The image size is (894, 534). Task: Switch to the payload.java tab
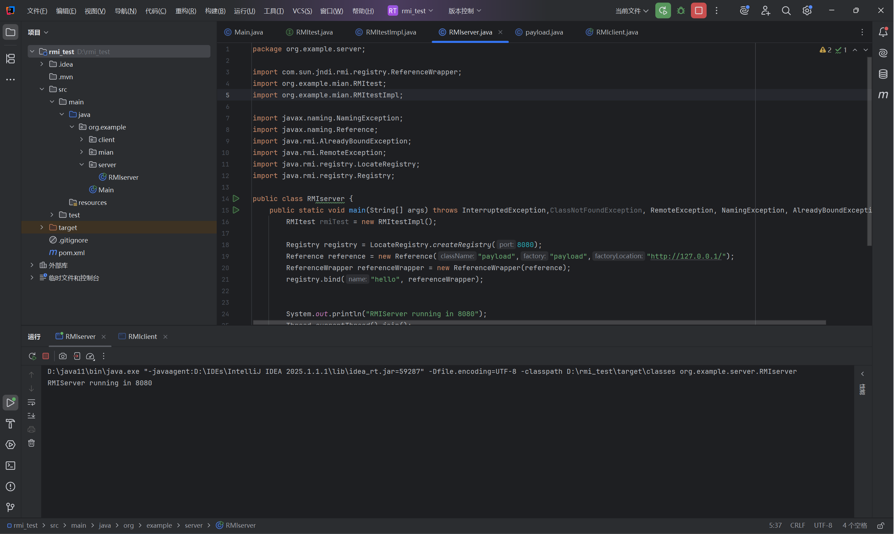pos(539,32)
